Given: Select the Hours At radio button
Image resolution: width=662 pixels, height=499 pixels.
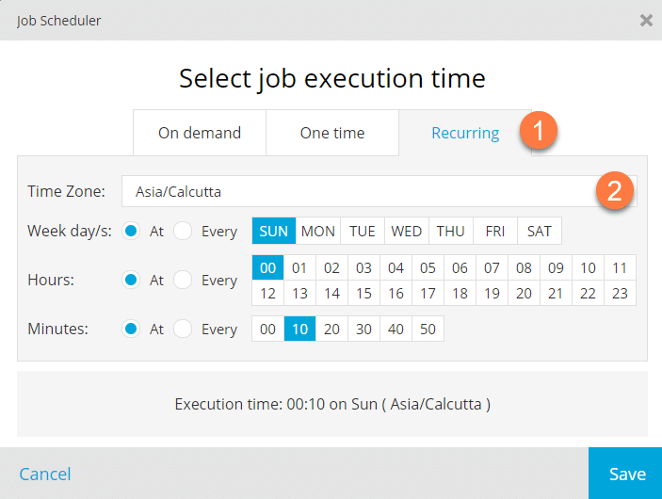Looking at the screenshot, I should 131,280.
